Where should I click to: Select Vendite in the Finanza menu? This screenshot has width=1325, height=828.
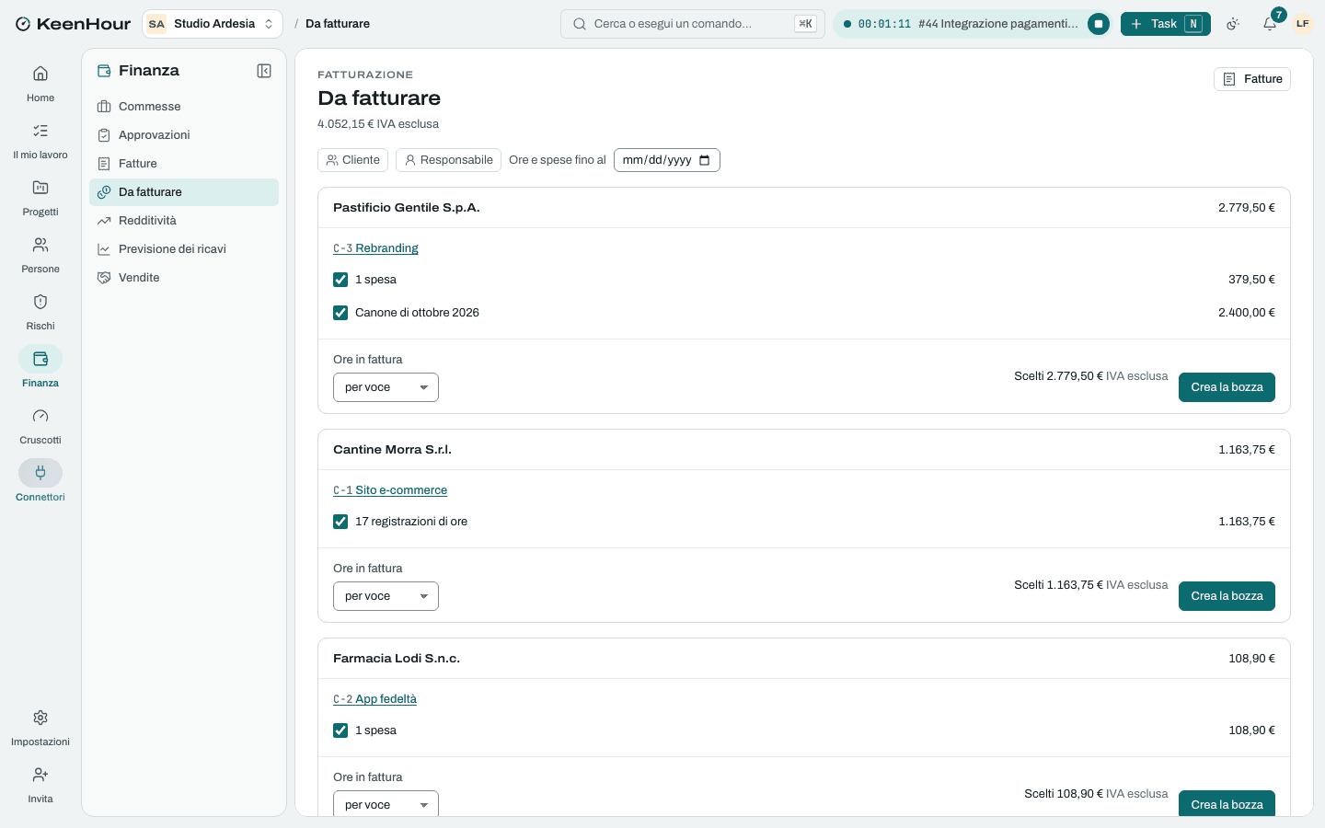pos(184,278)
